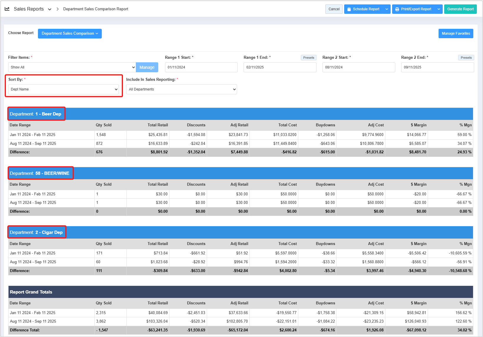Screen dimensions: 483x337
Task: Select the Range 1 End date field
Action: point(280,67)
